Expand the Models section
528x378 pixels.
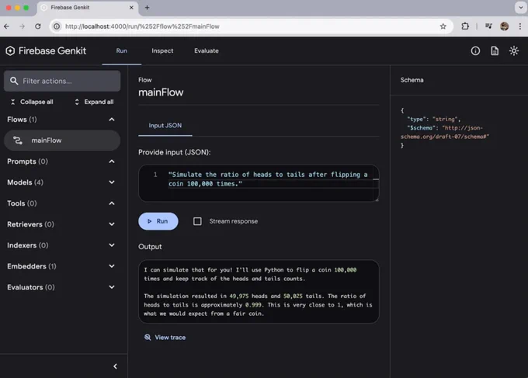point(112,182)
